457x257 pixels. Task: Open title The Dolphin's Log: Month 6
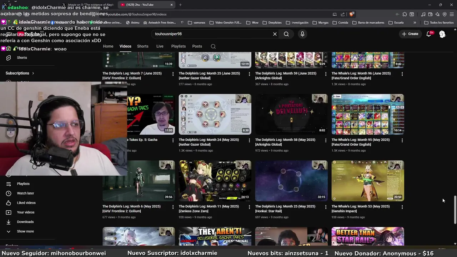(x=132, y=209)
